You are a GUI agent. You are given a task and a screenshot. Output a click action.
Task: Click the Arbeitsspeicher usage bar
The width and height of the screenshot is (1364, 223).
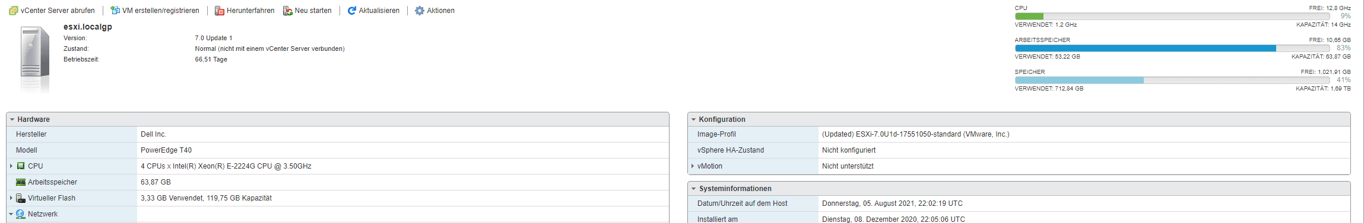1172,49
